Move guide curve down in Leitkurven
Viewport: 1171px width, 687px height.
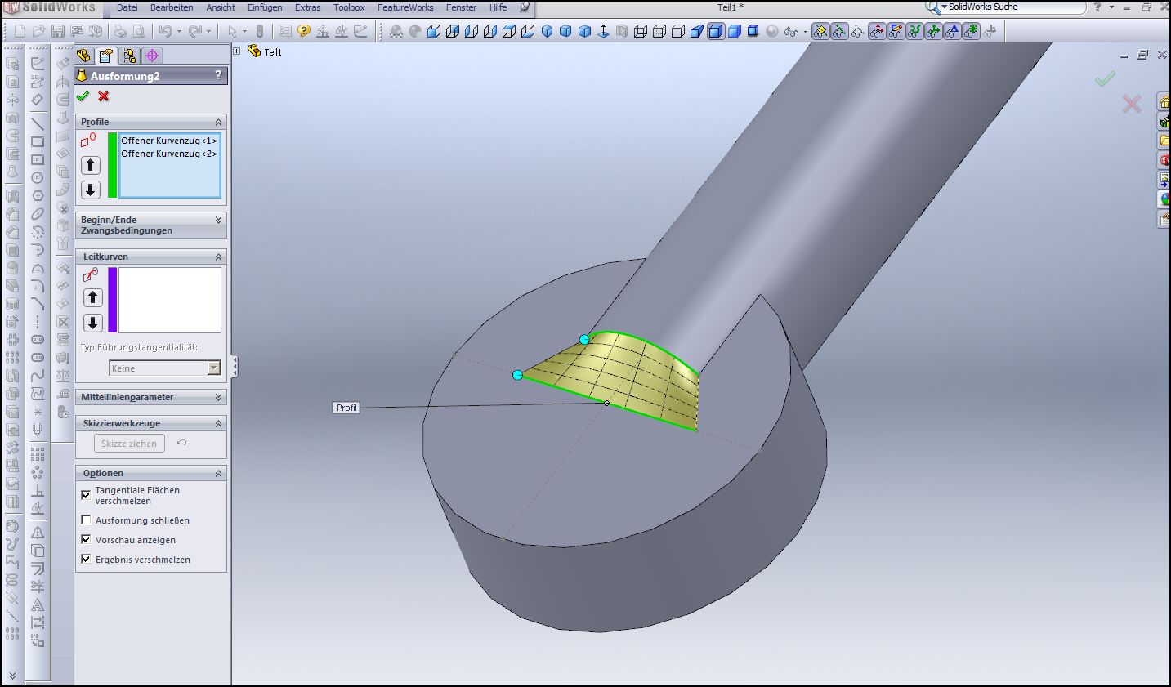[93, 323]
